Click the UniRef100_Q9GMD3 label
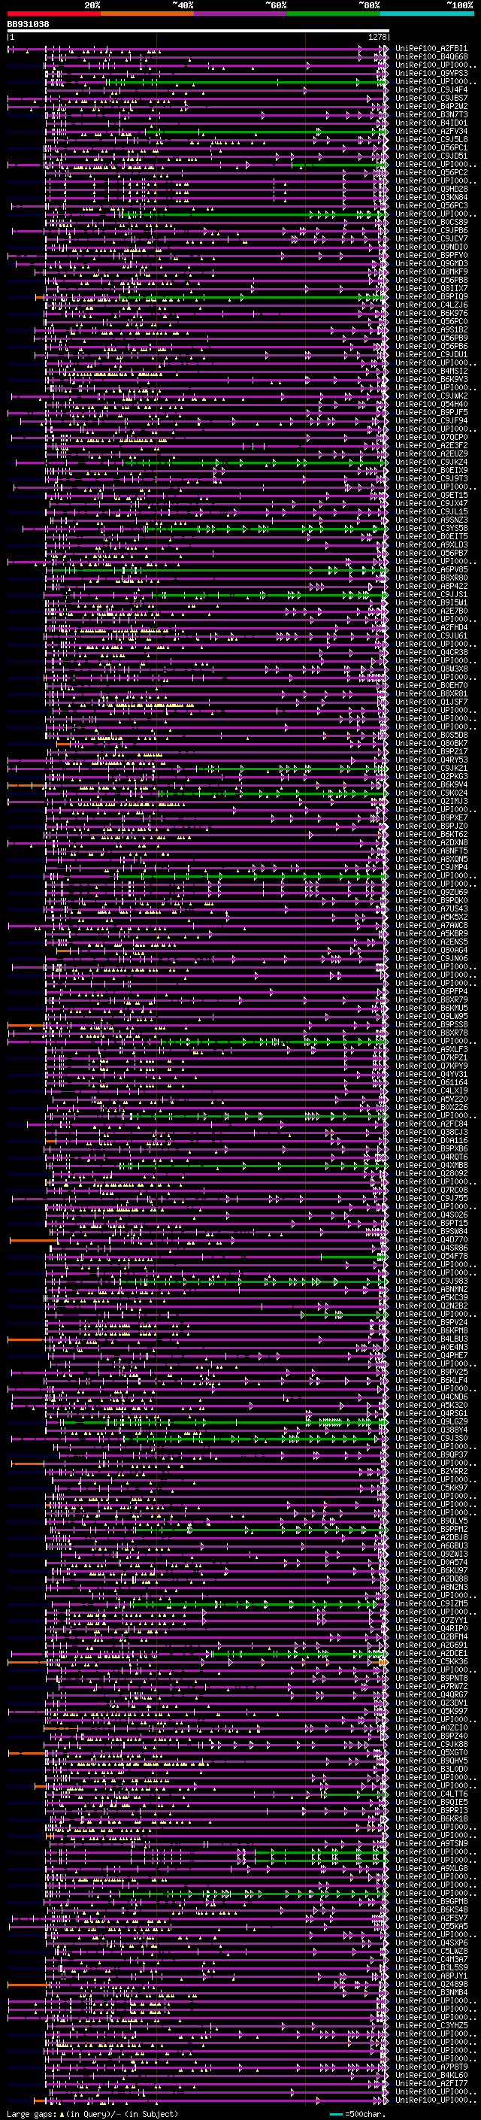Image resolution: width=481 pixels, height=2120 pixels. coord(431,264)
